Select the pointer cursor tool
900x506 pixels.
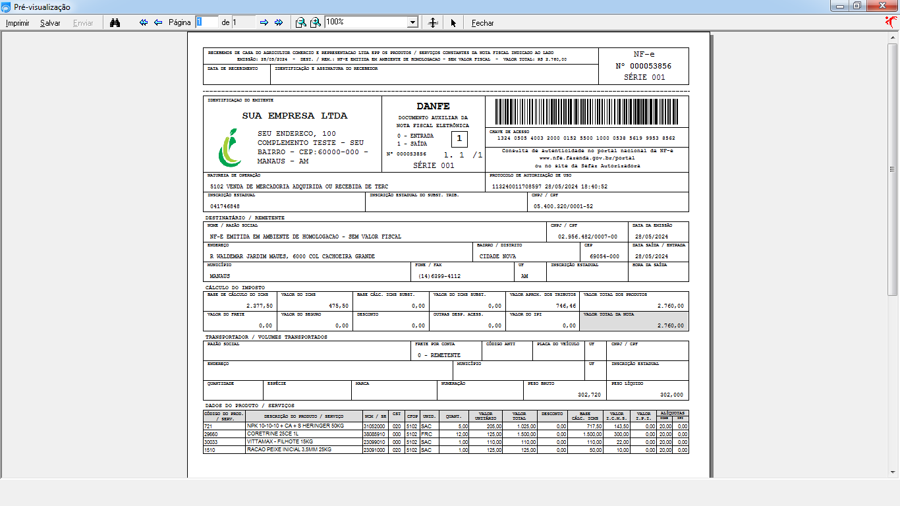453,22
